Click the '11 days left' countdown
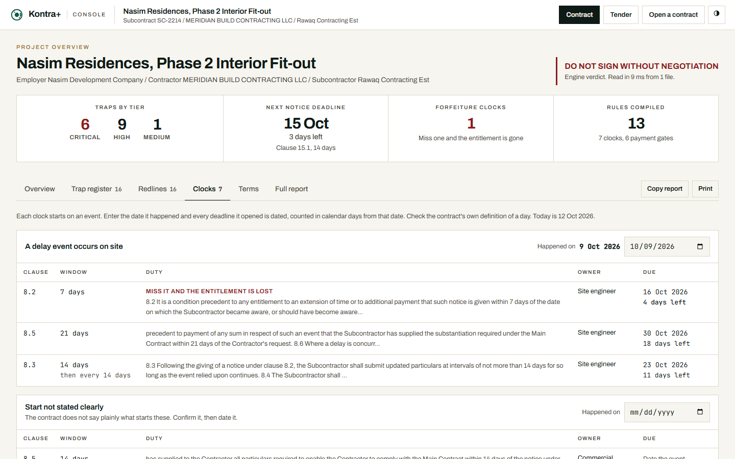This screenshot has width=735, height=459. pos(667,375)
